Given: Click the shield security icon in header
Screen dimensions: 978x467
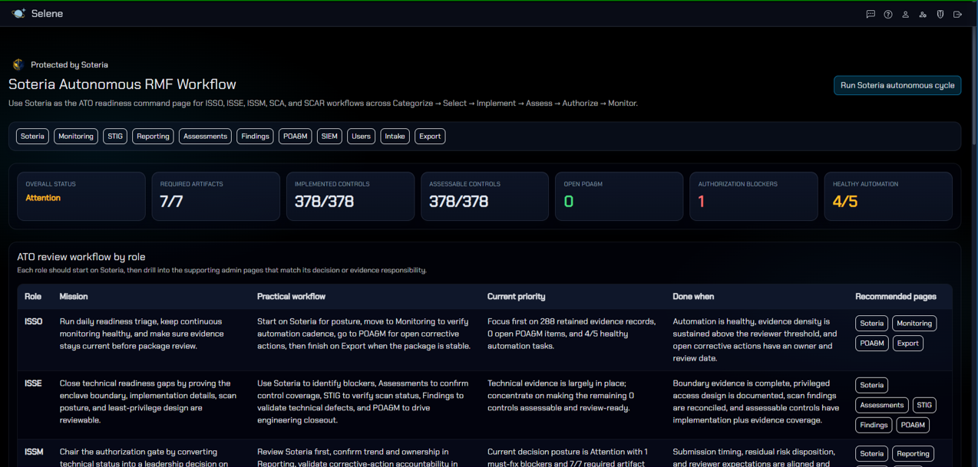Looking at the screenshot, I should click(940, 14).
